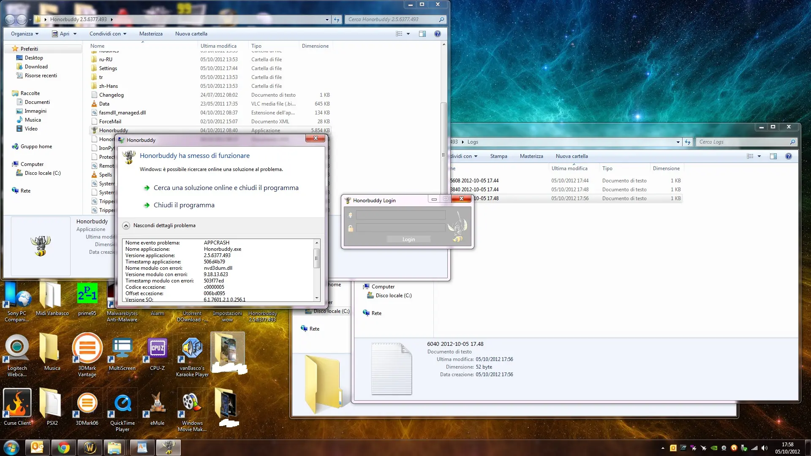The width and height of the screenshot is (811, 456).
Task: Expand address bar history in Honorbuddy Explorer
Action: 327,19
